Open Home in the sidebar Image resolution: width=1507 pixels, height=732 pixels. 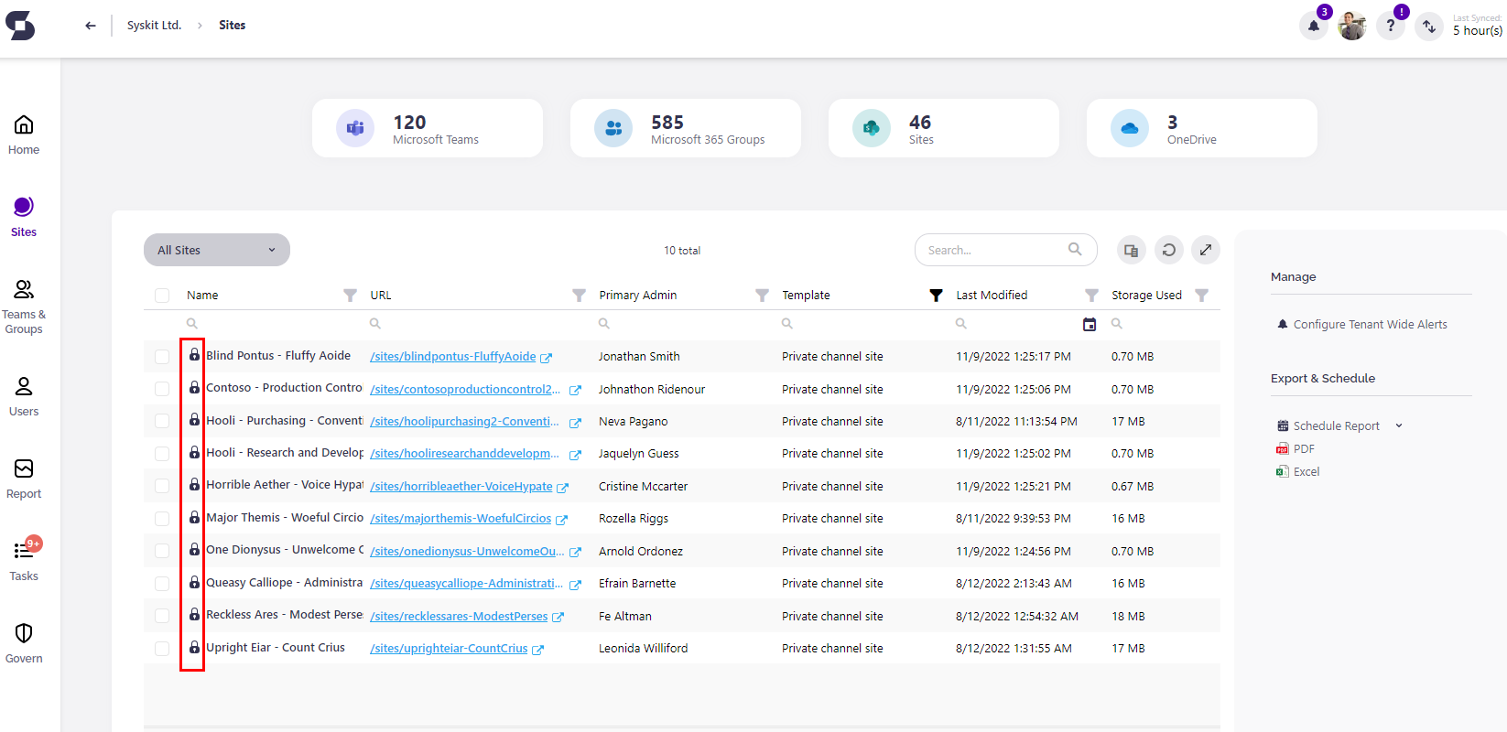click(x=24, y=135)
